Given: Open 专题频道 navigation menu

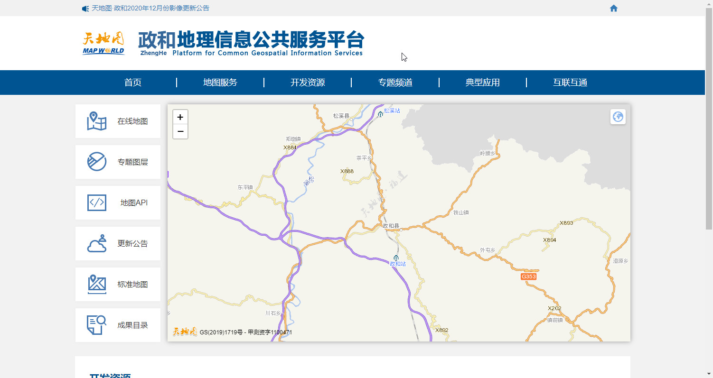Looking at the screenshot, I should click(x=395, y=83).
